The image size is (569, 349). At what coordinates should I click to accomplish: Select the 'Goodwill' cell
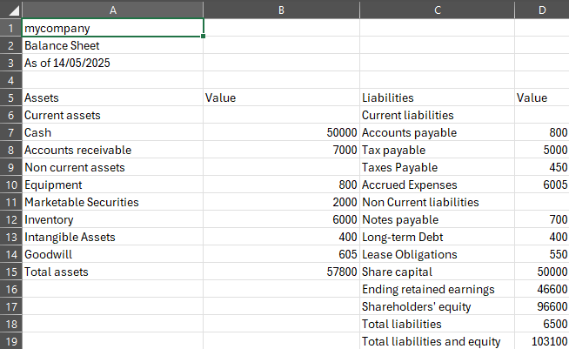(x=113, y=255)
